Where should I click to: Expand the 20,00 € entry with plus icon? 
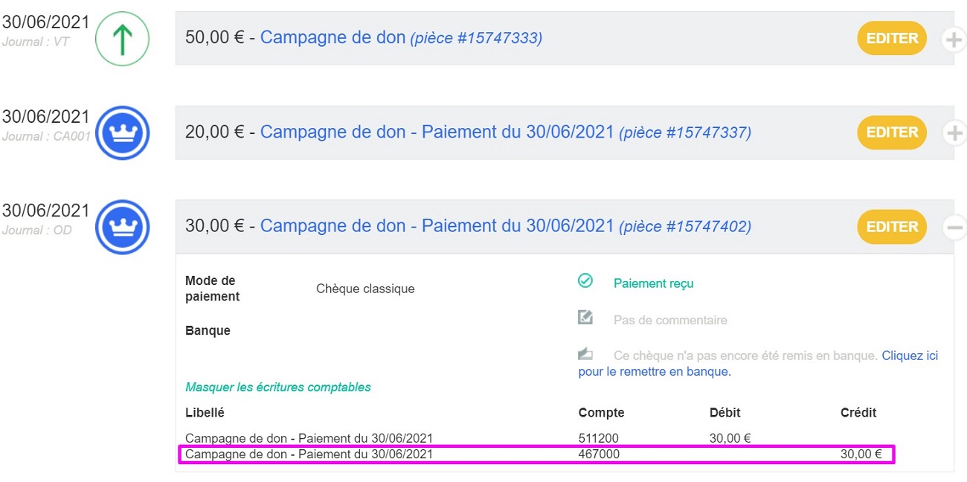pyautogui.click(x=954, y=133)
